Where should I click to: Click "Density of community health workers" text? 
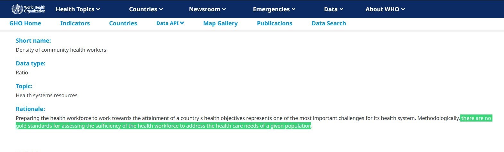pos(61,50)
